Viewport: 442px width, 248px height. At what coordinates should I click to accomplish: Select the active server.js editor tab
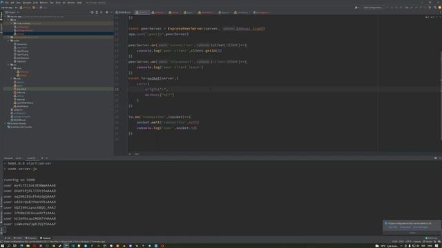pos(142,12)
